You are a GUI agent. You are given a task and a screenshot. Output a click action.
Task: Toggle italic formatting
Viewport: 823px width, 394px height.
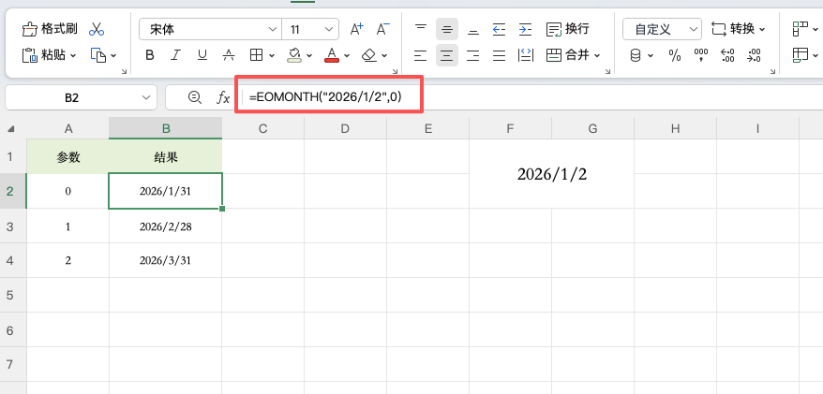(x=176, y=55)
